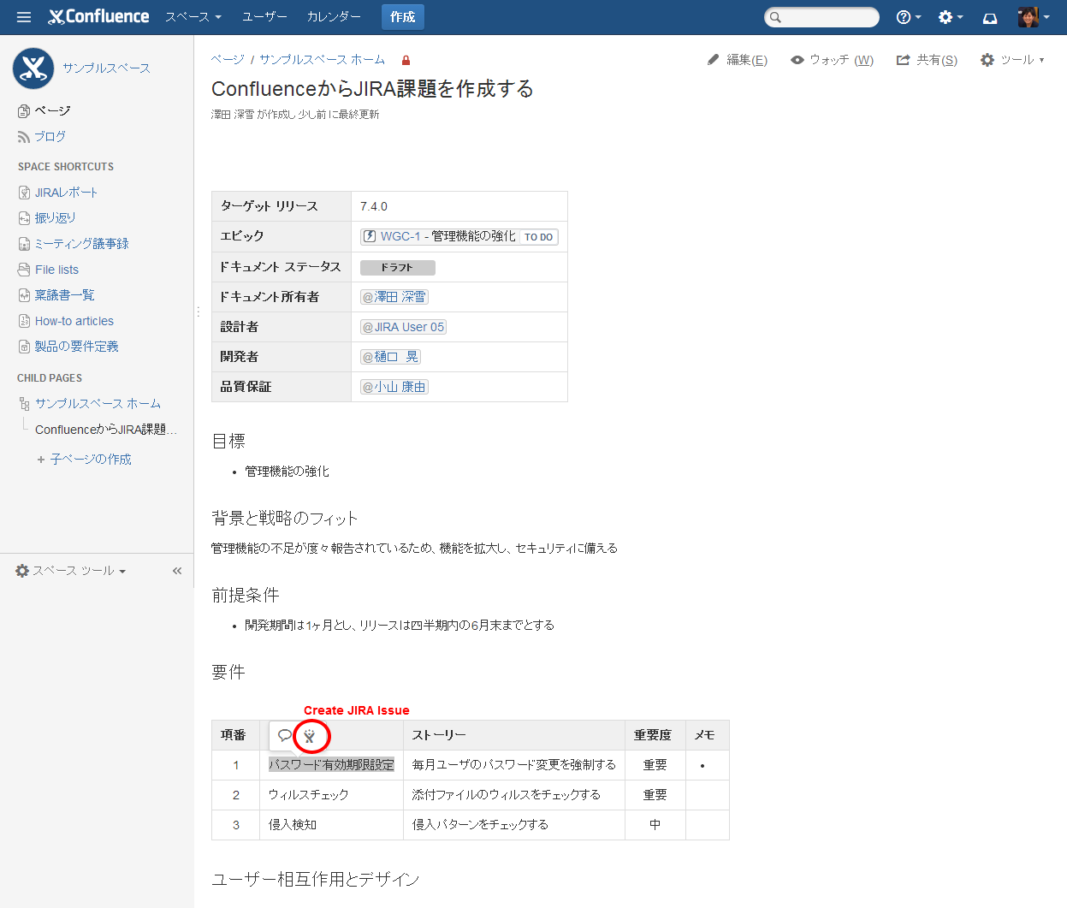The image size is (1067, 908).
Task: Open How-to articles shortcut
Action: 74,321
